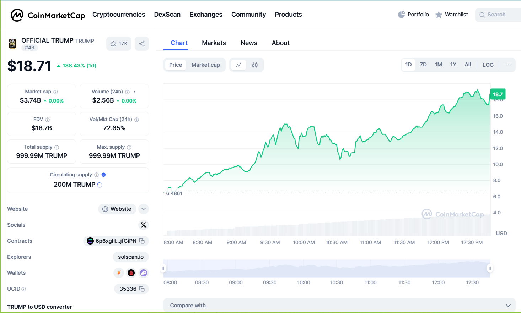Viewport: 521px width, 313px height.
Task: Show UCID info icon
Action: [24, 289]
